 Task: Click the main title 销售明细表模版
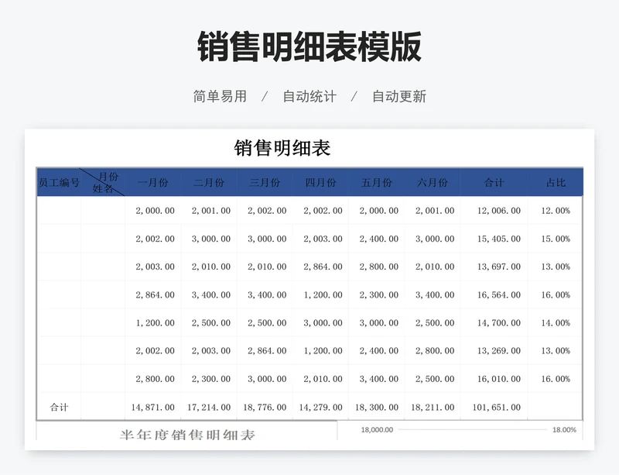point(309,47)
